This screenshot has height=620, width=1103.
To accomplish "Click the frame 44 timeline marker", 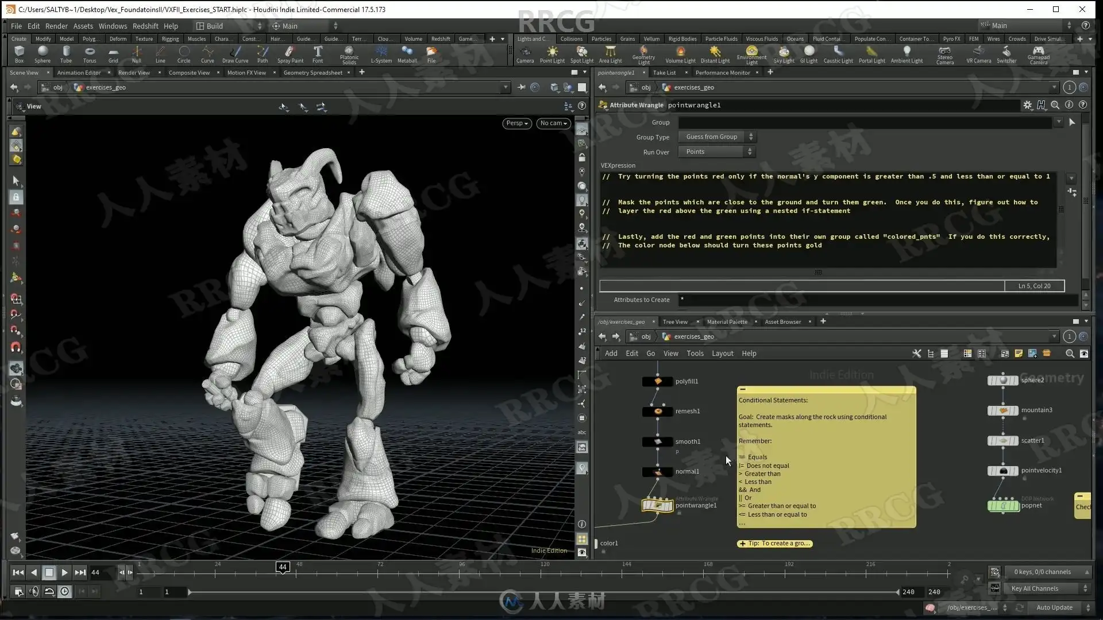I will 283,567.
